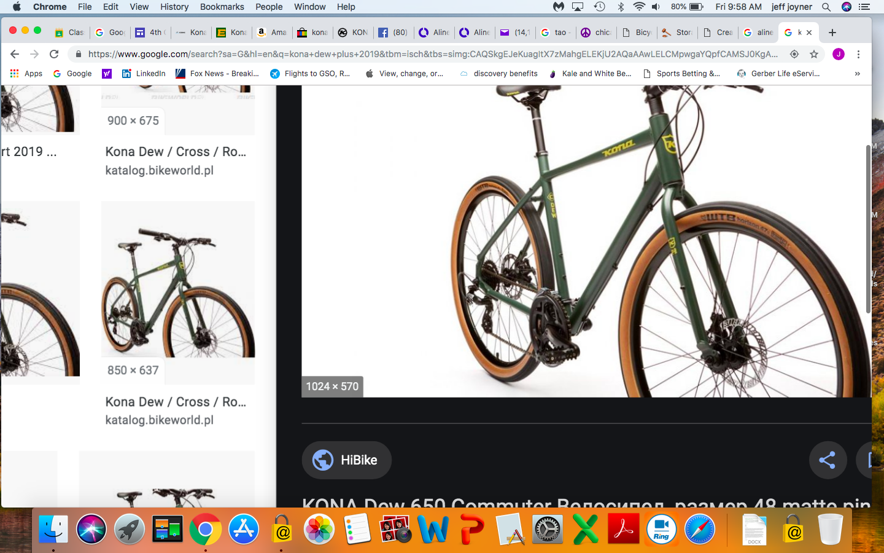Image resolution: width=884 pixels, height=553 pixels.
Task: Open the Trash in the Dock
Action: [x=830, y=529]
